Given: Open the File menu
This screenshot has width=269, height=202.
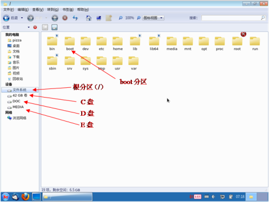Looking at the screenshot, I should click(x=9, y=10).
